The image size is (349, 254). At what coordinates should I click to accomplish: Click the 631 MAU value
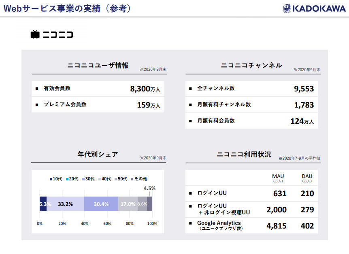point(280,193)
